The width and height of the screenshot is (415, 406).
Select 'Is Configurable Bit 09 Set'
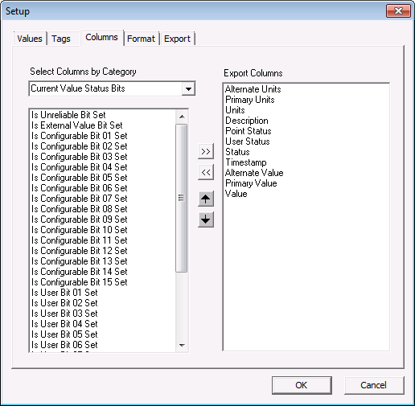coord(79,219)
